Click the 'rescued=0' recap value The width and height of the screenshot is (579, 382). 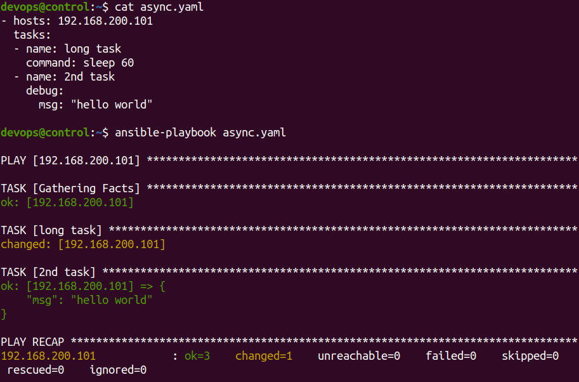36,370
